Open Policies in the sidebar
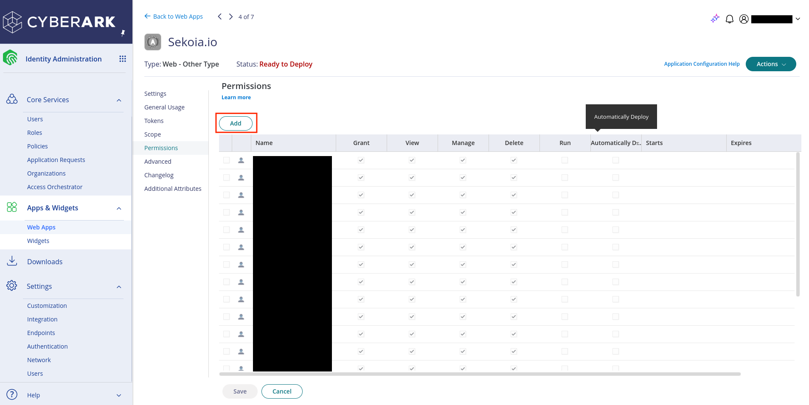This screenshot has width=809, height=405. click(x=37, y=146)
